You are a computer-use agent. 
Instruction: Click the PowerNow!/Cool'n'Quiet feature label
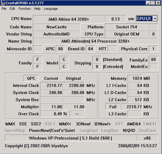pos(52,130)
